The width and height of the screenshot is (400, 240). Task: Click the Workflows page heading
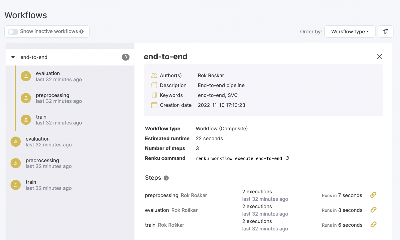(26, 15)
